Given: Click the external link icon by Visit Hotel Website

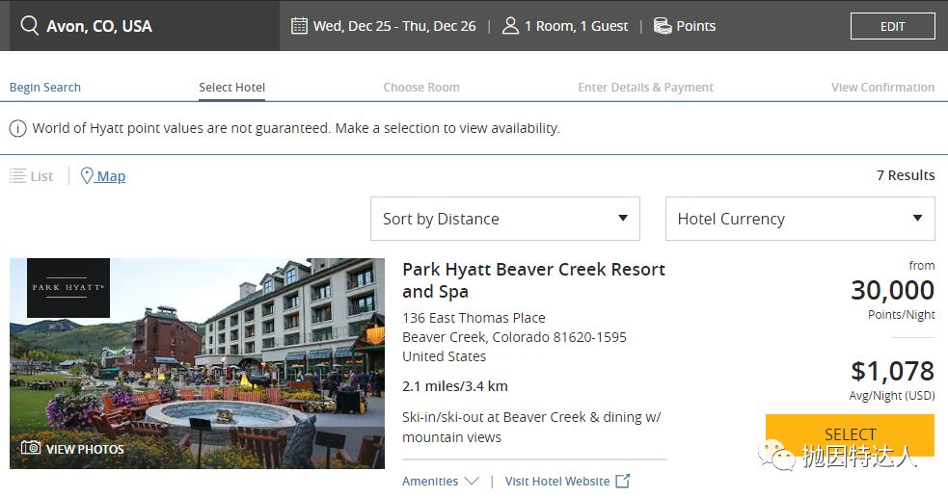Looking at the screenshot, I should pyautogui.click(x=623, y=481).
